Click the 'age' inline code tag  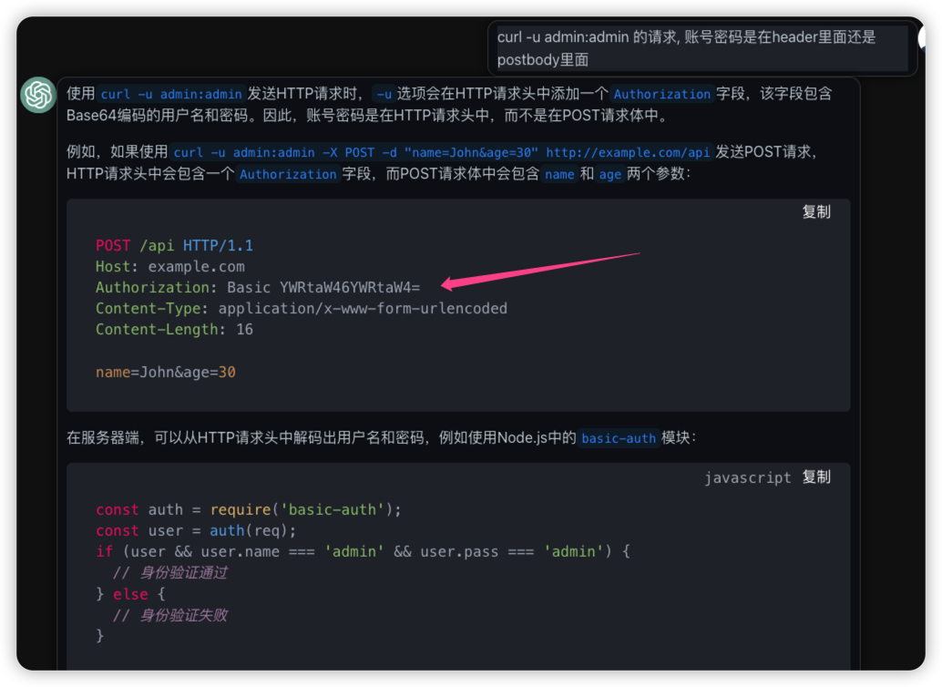click(609, 174)
